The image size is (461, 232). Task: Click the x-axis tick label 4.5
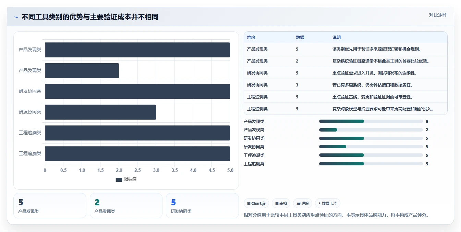(212, 170)
